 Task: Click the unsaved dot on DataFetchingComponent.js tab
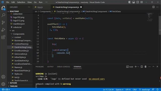tap(81, 7)
